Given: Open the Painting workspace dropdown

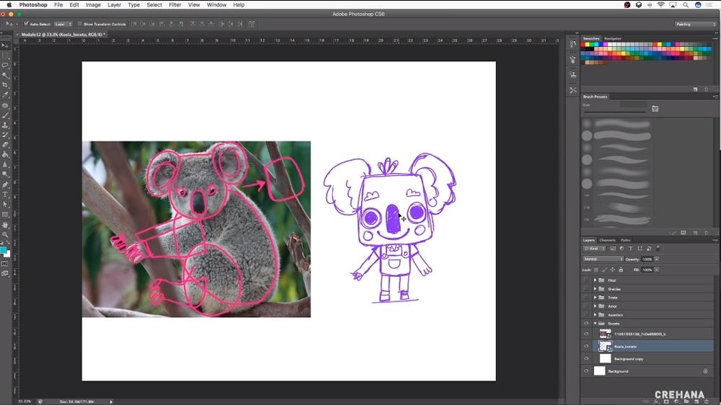Looking at the screenshot, I should [695, 24].
